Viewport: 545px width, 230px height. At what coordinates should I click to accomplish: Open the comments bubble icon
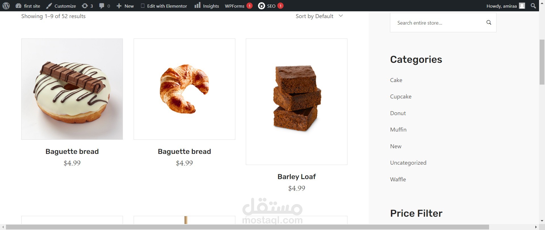coord(102,6)
